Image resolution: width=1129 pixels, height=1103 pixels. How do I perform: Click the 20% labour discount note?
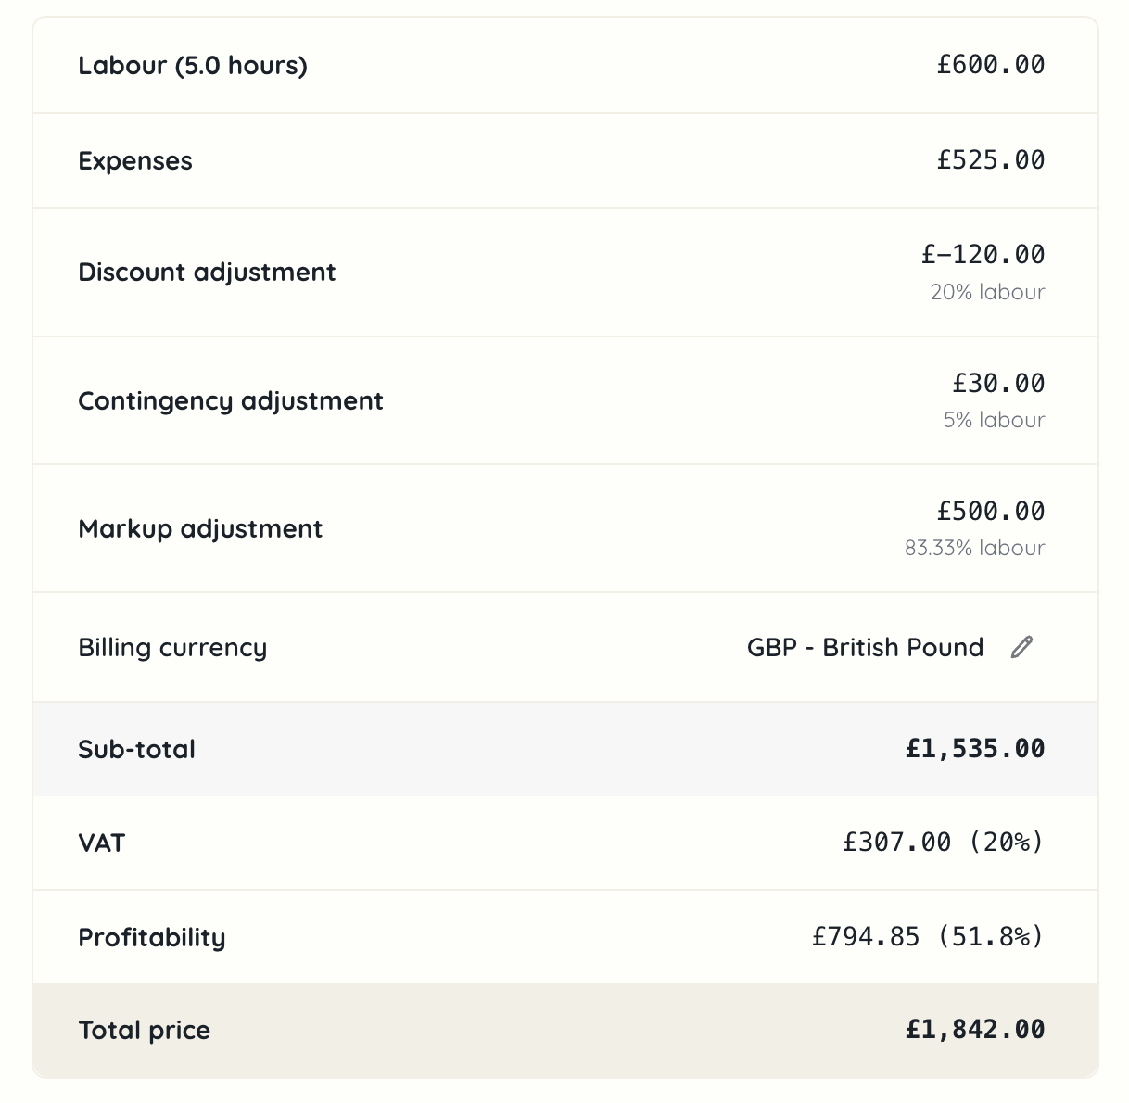coord(987,291)
